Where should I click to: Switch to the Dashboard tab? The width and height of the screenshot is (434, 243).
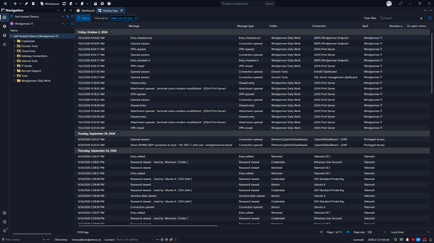[86, 11]
